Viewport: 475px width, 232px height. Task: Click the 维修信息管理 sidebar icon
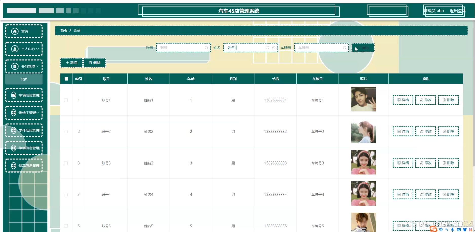[14, 148]
